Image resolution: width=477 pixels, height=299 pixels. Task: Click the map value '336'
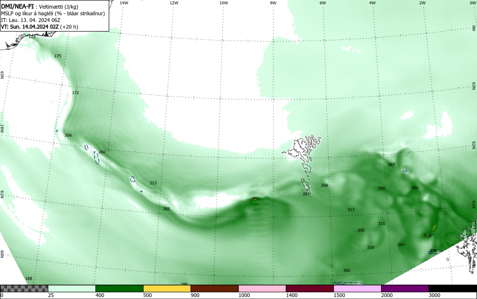point(361,230)
